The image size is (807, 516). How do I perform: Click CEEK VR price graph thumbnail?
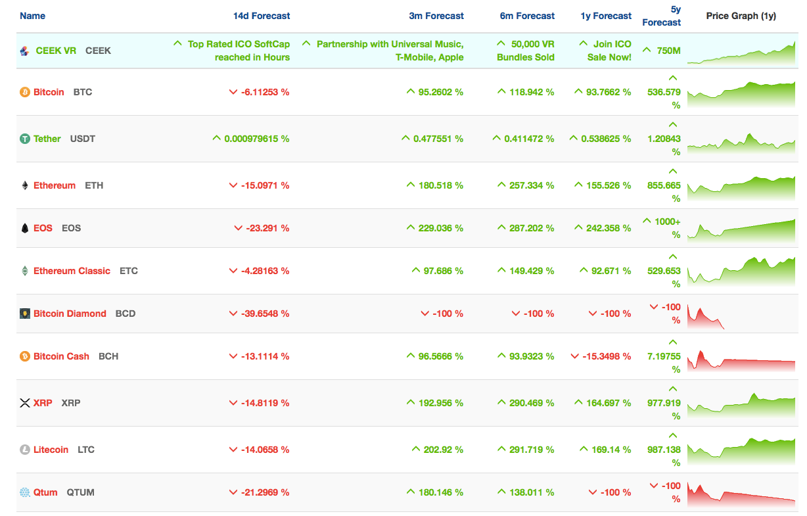click(741, 53)
